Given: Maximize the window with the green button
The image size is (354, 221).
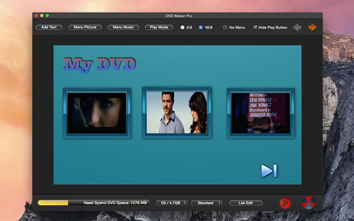Looking at the screenshot, I should pyautogui.click(x=47, y=15).
